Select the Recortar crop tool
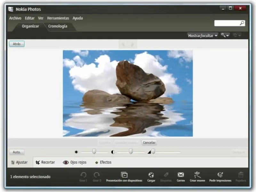Image resolution: width=256 pixels, height=192 pixels. pyautogui.click(x=45, y=162)
